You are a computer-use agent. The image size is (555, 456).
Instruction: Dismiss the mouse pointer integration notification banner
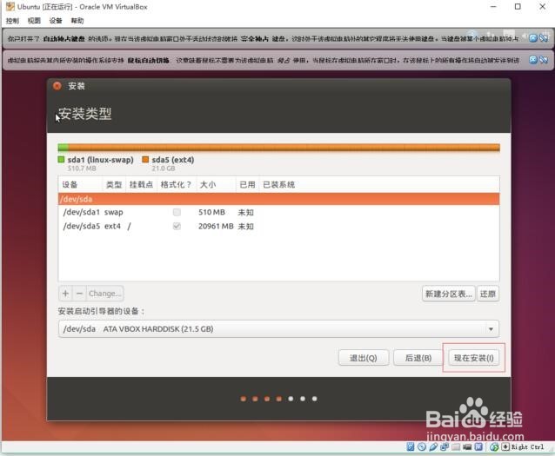(x=533, y=60)
